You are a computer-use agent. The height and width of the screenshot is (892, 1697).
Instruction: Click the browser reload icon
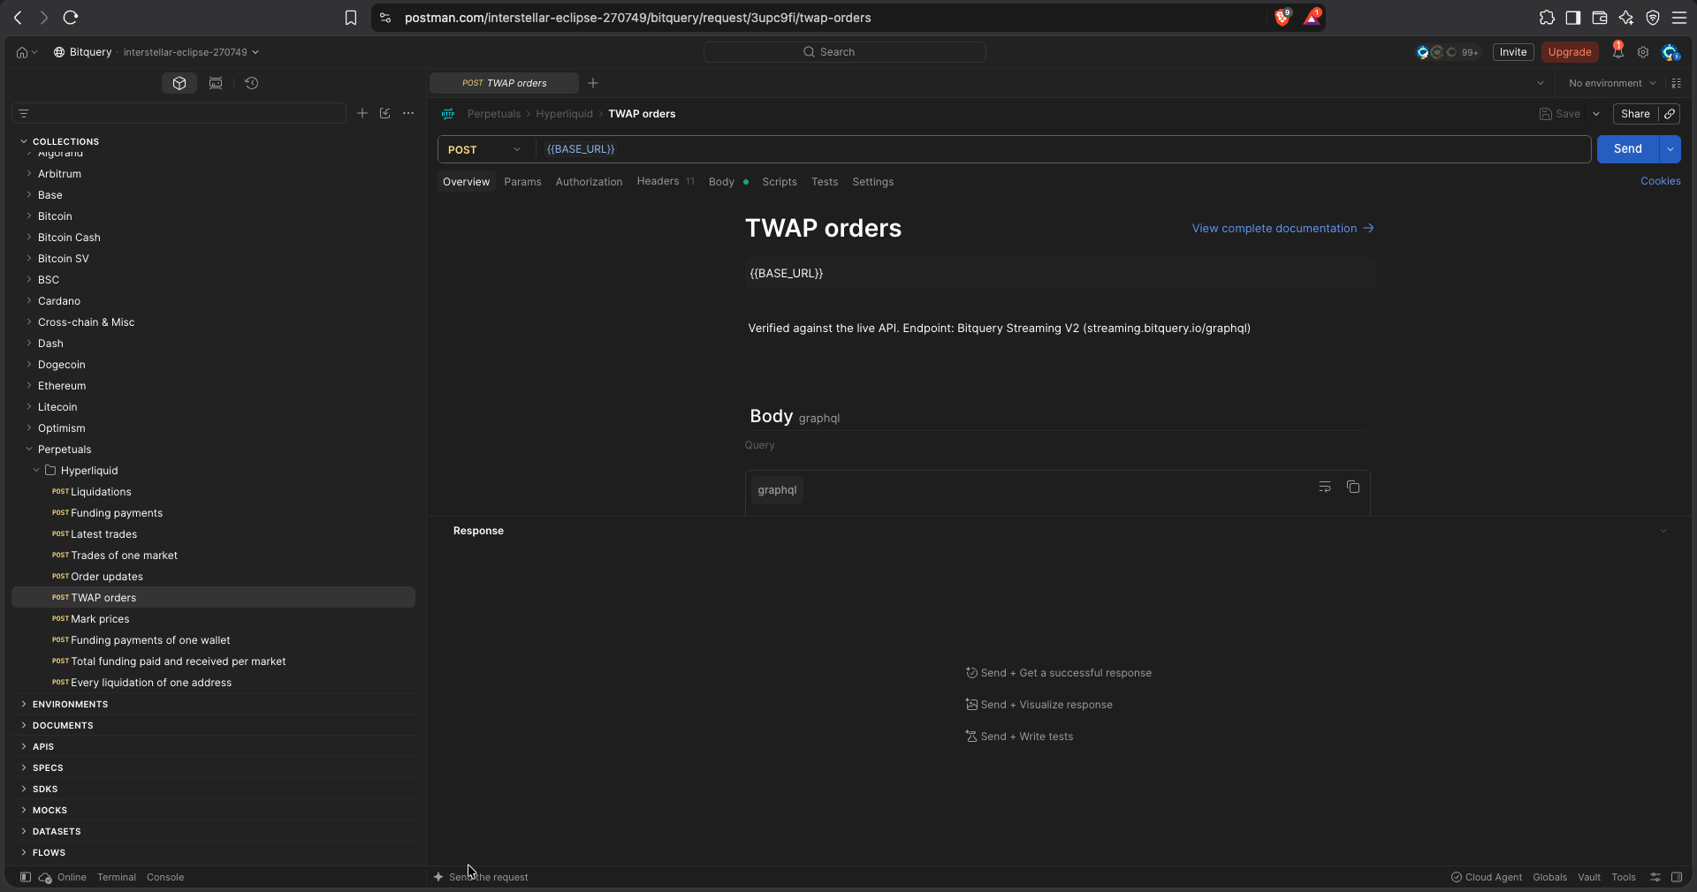(x=71, y=18)
